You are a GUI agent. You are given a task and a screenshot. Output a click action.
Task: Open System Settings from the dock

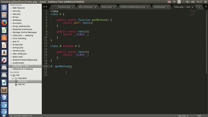coord(4,60)
